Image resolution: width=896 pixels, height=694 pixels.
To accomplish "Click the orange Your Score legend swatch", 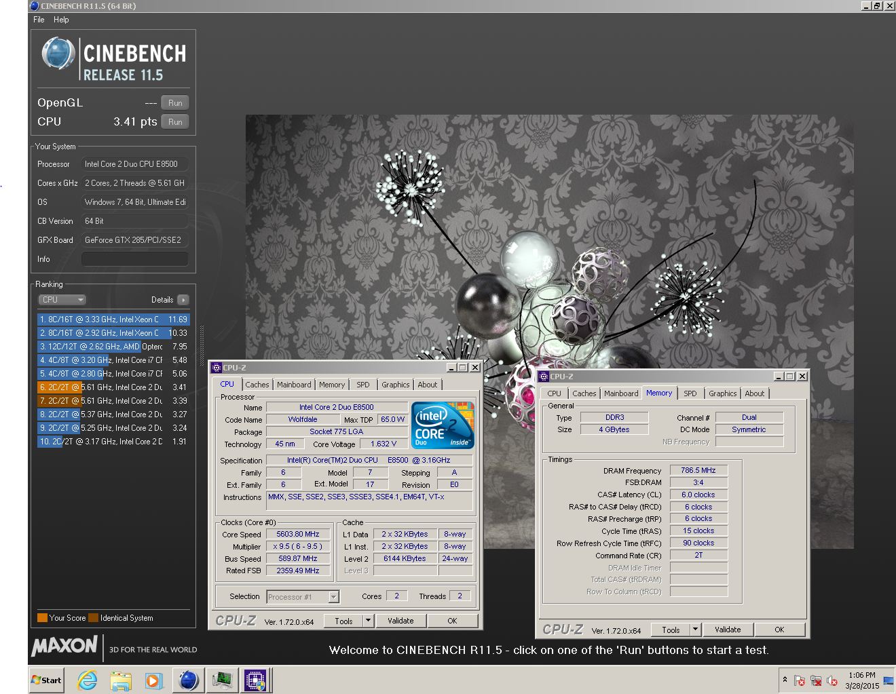I will (x=42, y=618).
